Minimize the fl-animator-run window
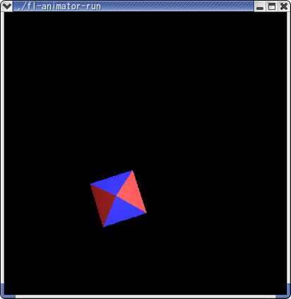This screenshot has height=299, width=291. (x=260, y=6)
